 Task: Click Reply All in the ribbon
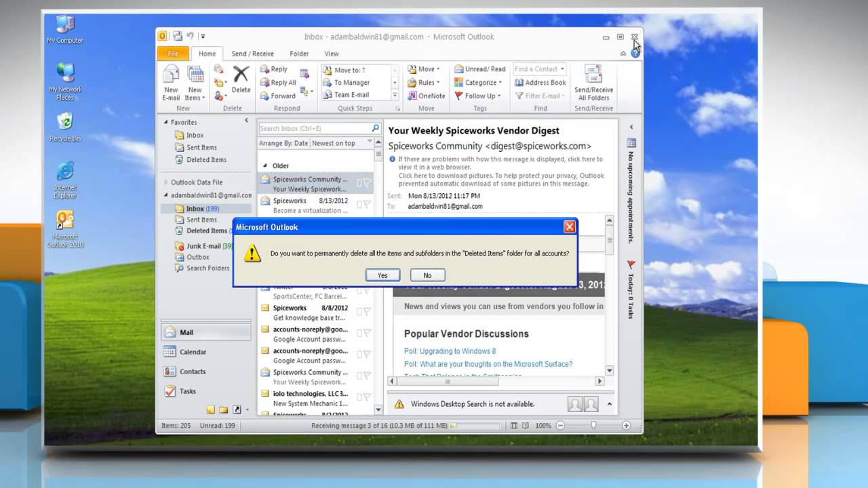tap(277, 83)
